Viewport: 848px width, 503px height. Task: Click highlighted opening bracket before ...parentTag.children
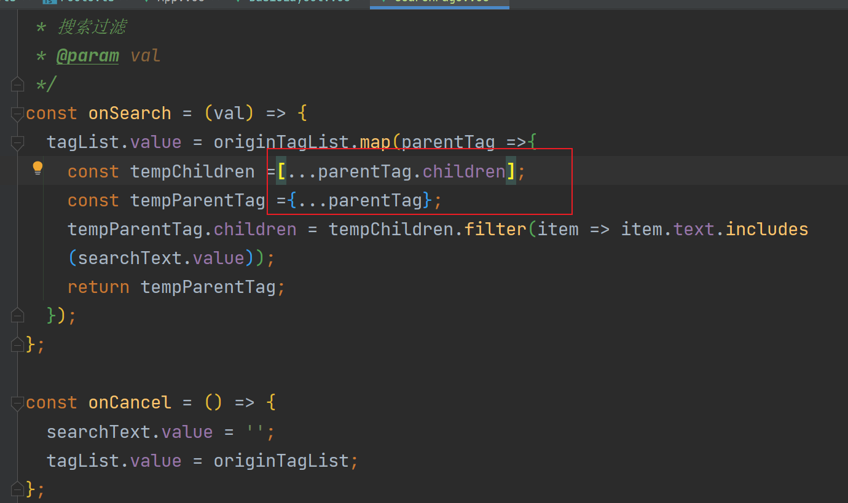click(x=281, y=171)
